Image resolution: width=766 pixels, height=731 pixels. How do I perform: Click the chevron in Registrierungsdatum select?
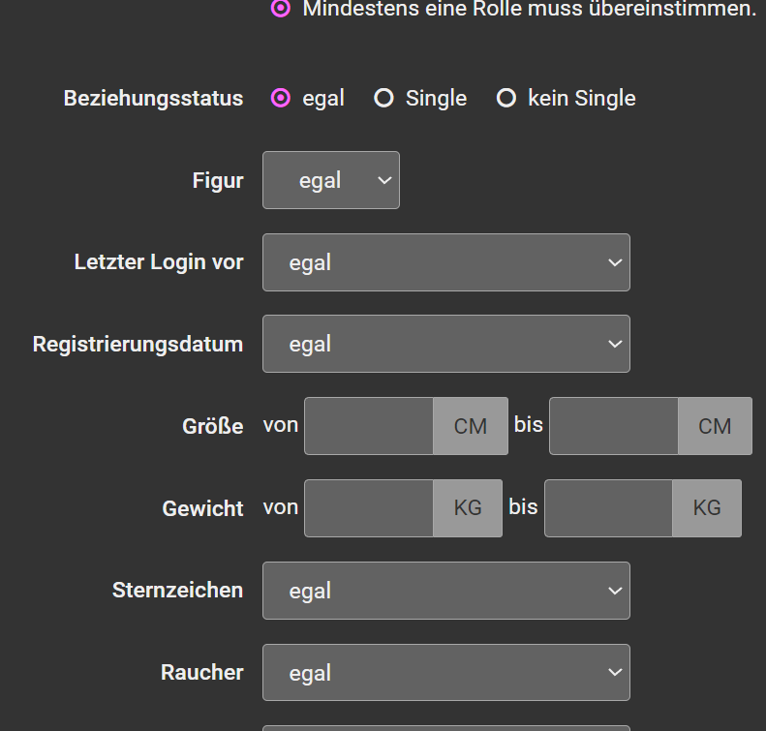click(x=615, y=345)
